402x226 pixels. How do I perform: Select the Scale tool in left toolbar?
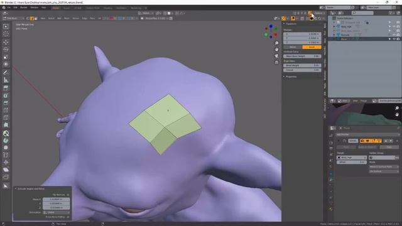click(x=6, y=57)
